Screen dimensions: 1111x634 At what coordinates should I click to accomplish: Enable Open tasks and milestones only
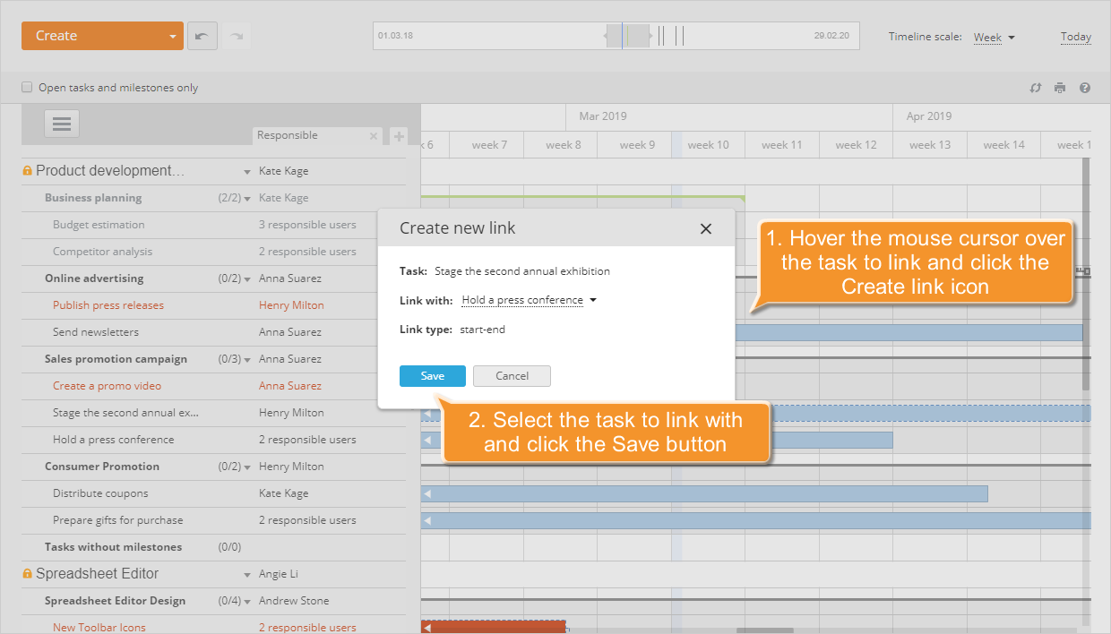pyautogui.click(x=26, y=87)
